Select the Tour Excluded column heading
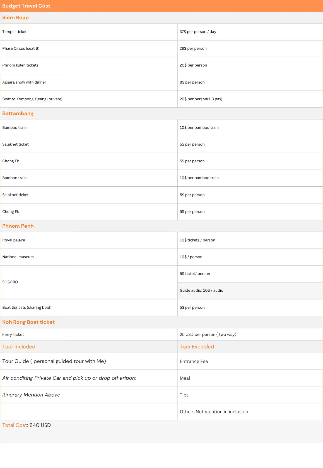The image size is (323, 468). [x=197, y=347]
